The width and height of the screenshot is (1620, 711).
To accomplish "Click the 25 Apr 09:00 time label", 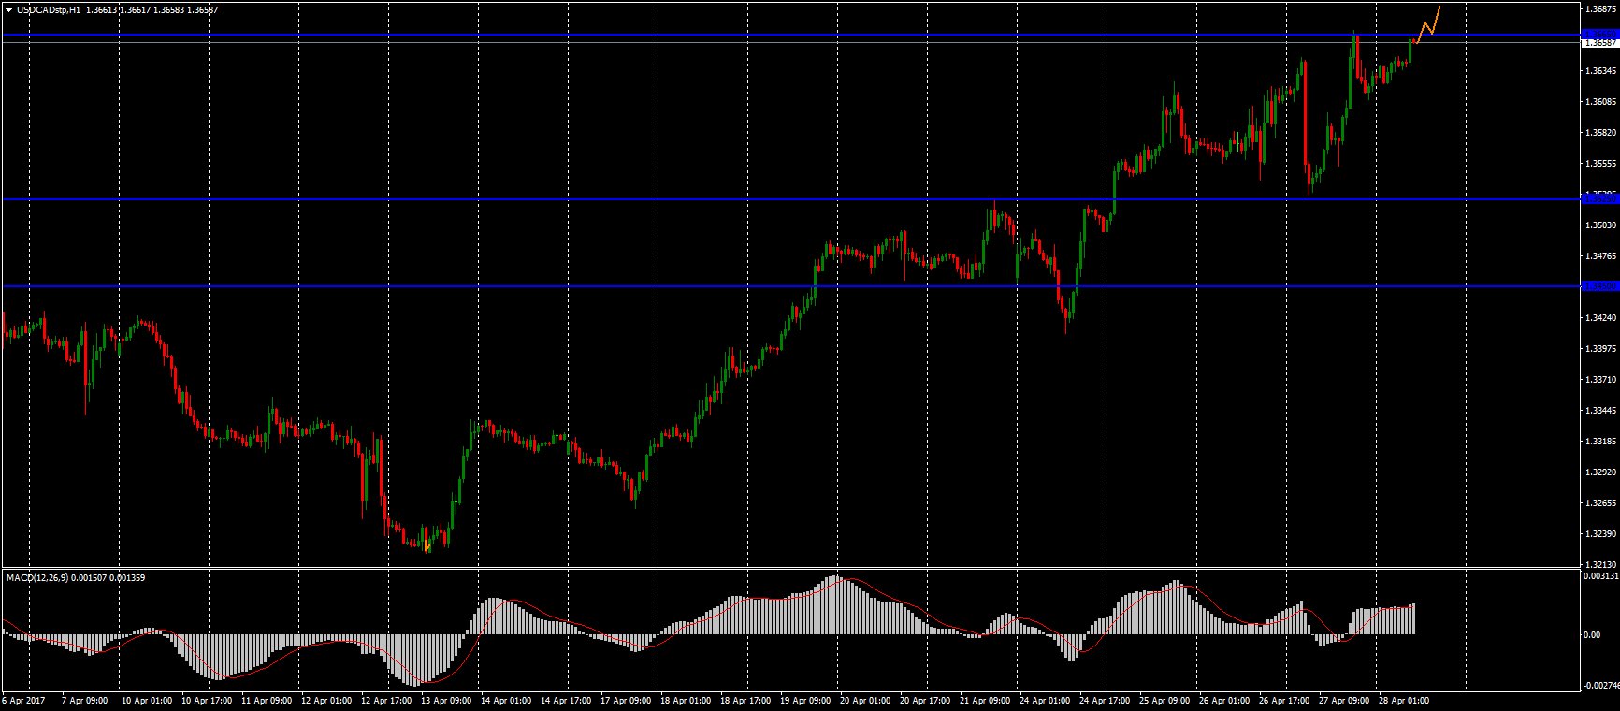I will click(x=1164, y=700).
